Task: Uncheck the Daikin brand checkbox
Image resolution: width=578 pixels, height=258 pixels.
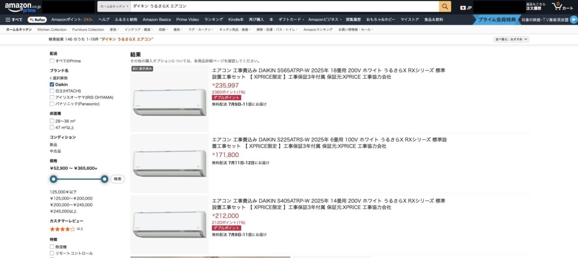Action: point(52,84)
